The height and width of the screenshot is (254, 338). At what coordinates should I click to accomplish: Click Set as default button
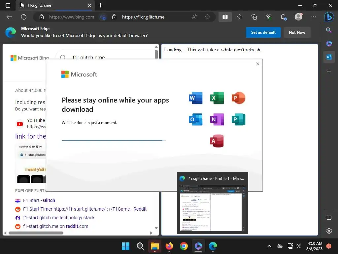(263, 32)
